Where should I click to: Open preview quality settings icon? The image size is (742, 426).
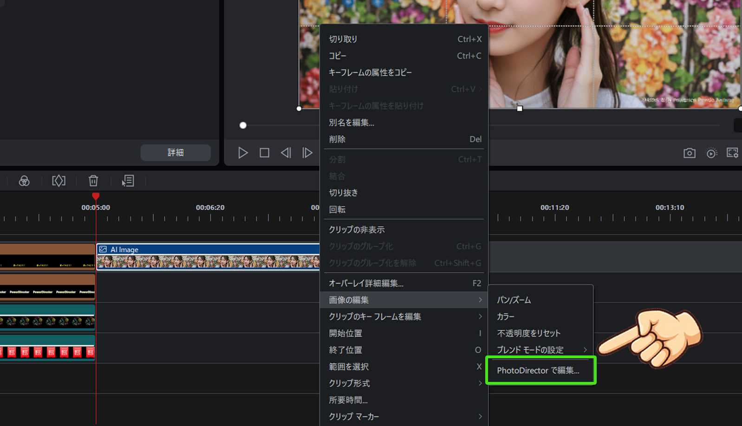coord(711,153)
